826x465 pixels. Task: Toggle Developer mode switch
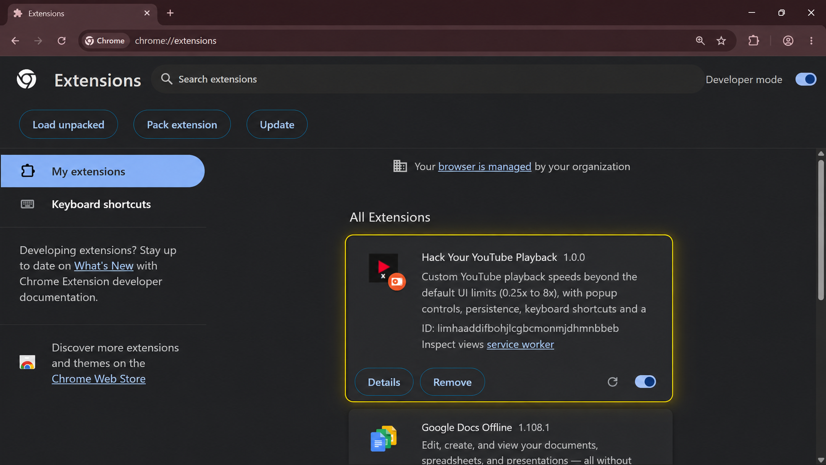pos(806,79)
